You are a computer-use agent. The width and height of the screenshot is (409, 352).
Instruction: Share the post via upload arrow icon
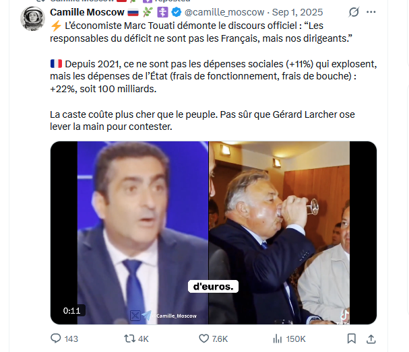(x=371, y=339)
